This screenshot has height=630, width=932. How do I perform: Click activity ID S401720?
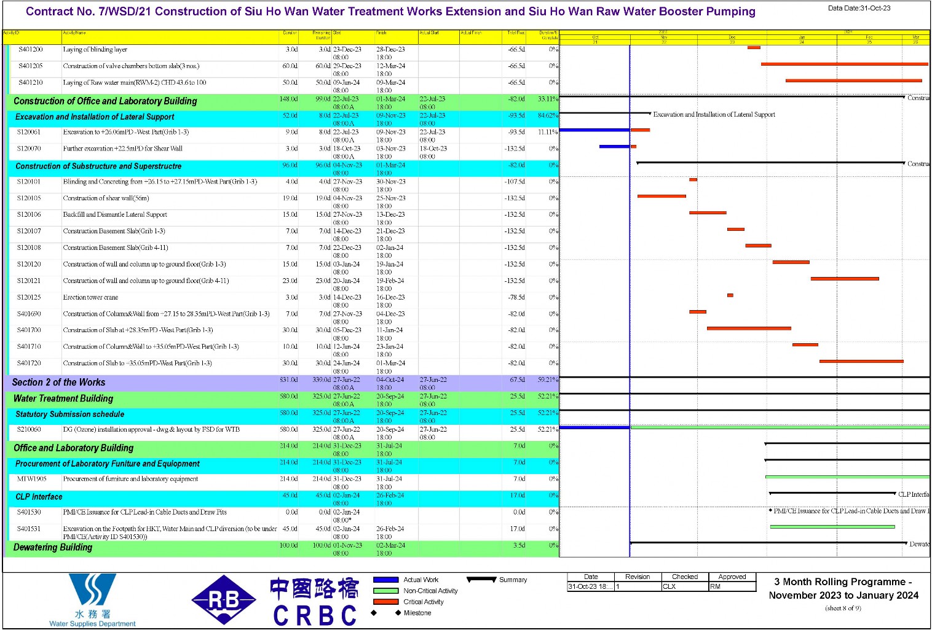click(x=29, y=364)
